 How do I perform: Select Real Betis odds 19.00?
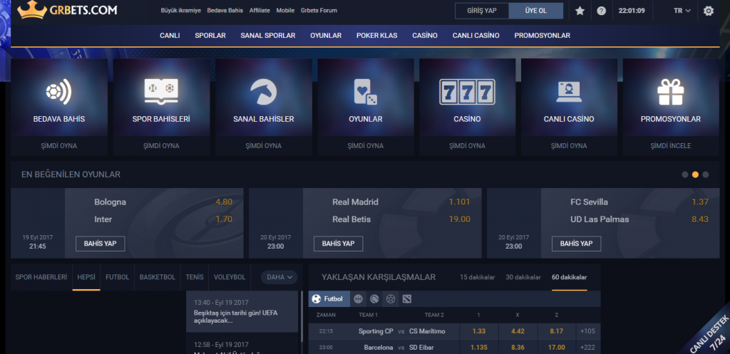pyautogui.click(x=460, y=219)
